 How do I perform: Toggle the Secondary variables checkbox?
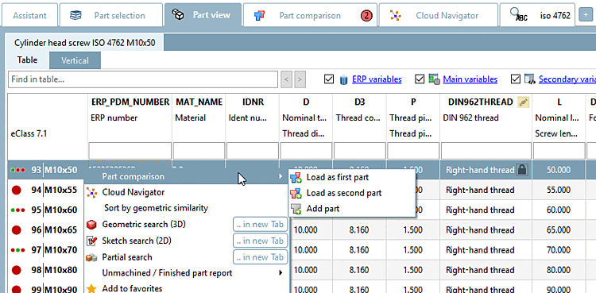coord(516,79)
